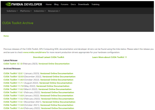Open the Downloads nav item
This screenshot has width=155, height=110.
83,4
